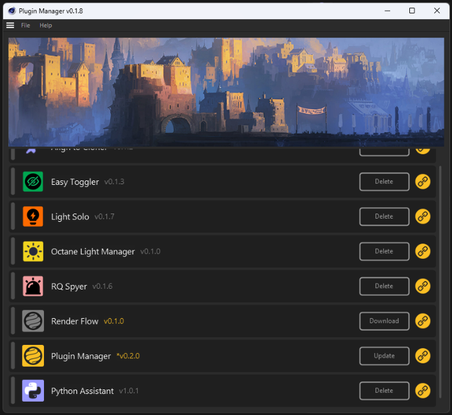Delete the Python Assistant plugin

coord(384,391)
